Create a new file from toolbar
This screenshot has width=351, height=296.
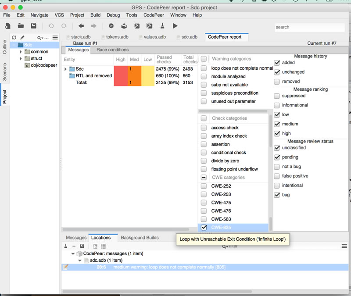[x=7, y=26]
